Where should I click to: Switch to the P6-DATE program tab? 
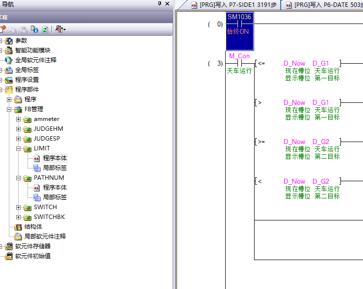coord(327,5)
